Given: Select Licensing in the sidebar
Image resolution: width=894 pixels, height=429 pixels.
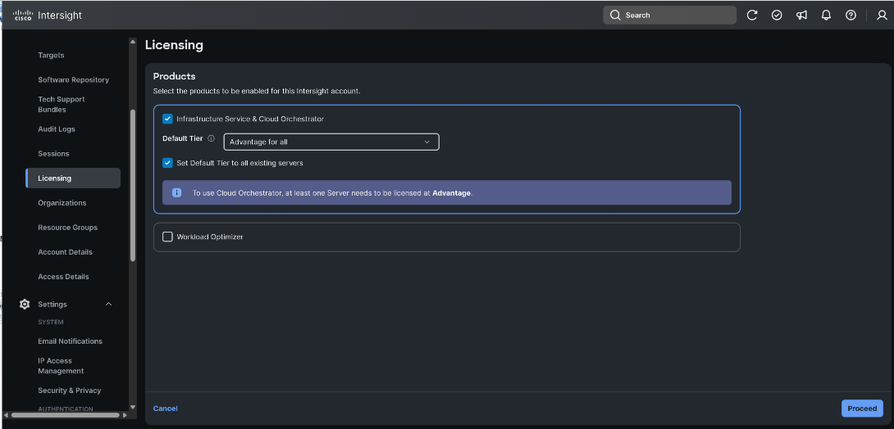Looking at the screenshot, I should click(x=73, y=178).
